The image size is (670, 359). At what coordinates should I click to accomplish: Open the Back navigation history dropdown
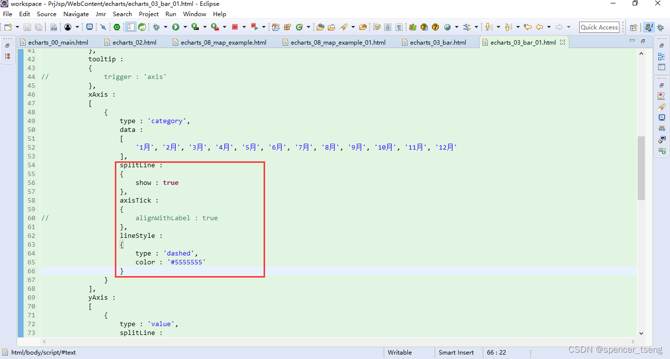coord(548,27)
